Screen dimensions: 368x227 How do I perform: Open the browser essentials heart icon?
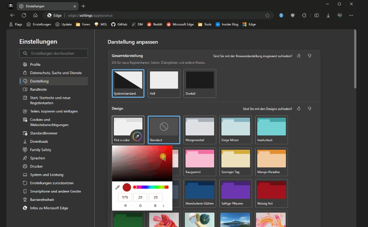point(339,16)
